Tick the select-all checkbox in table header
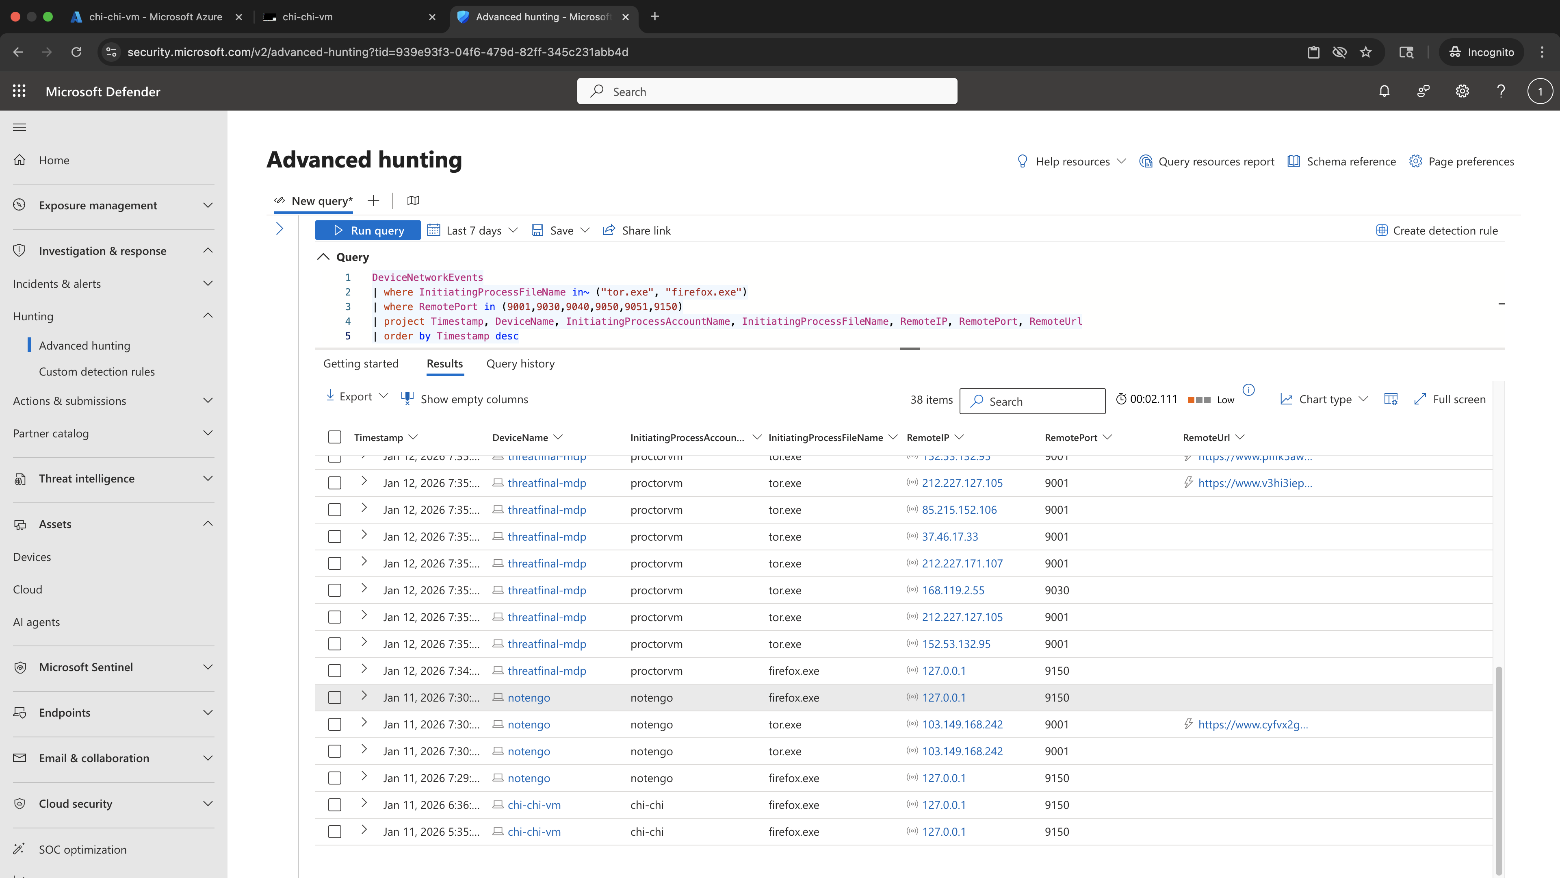Screen dimensions: 1560x878 [335, 437]
